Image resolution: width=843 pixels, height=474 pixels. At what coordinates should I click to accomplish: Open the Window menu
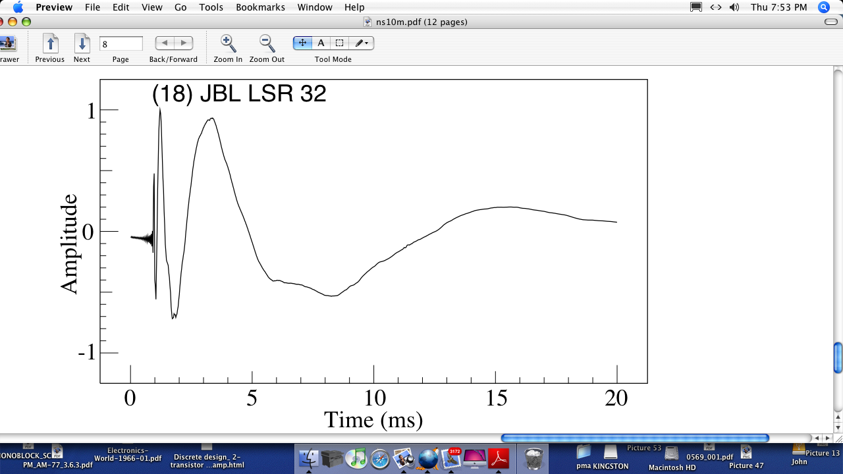(315, 7)
